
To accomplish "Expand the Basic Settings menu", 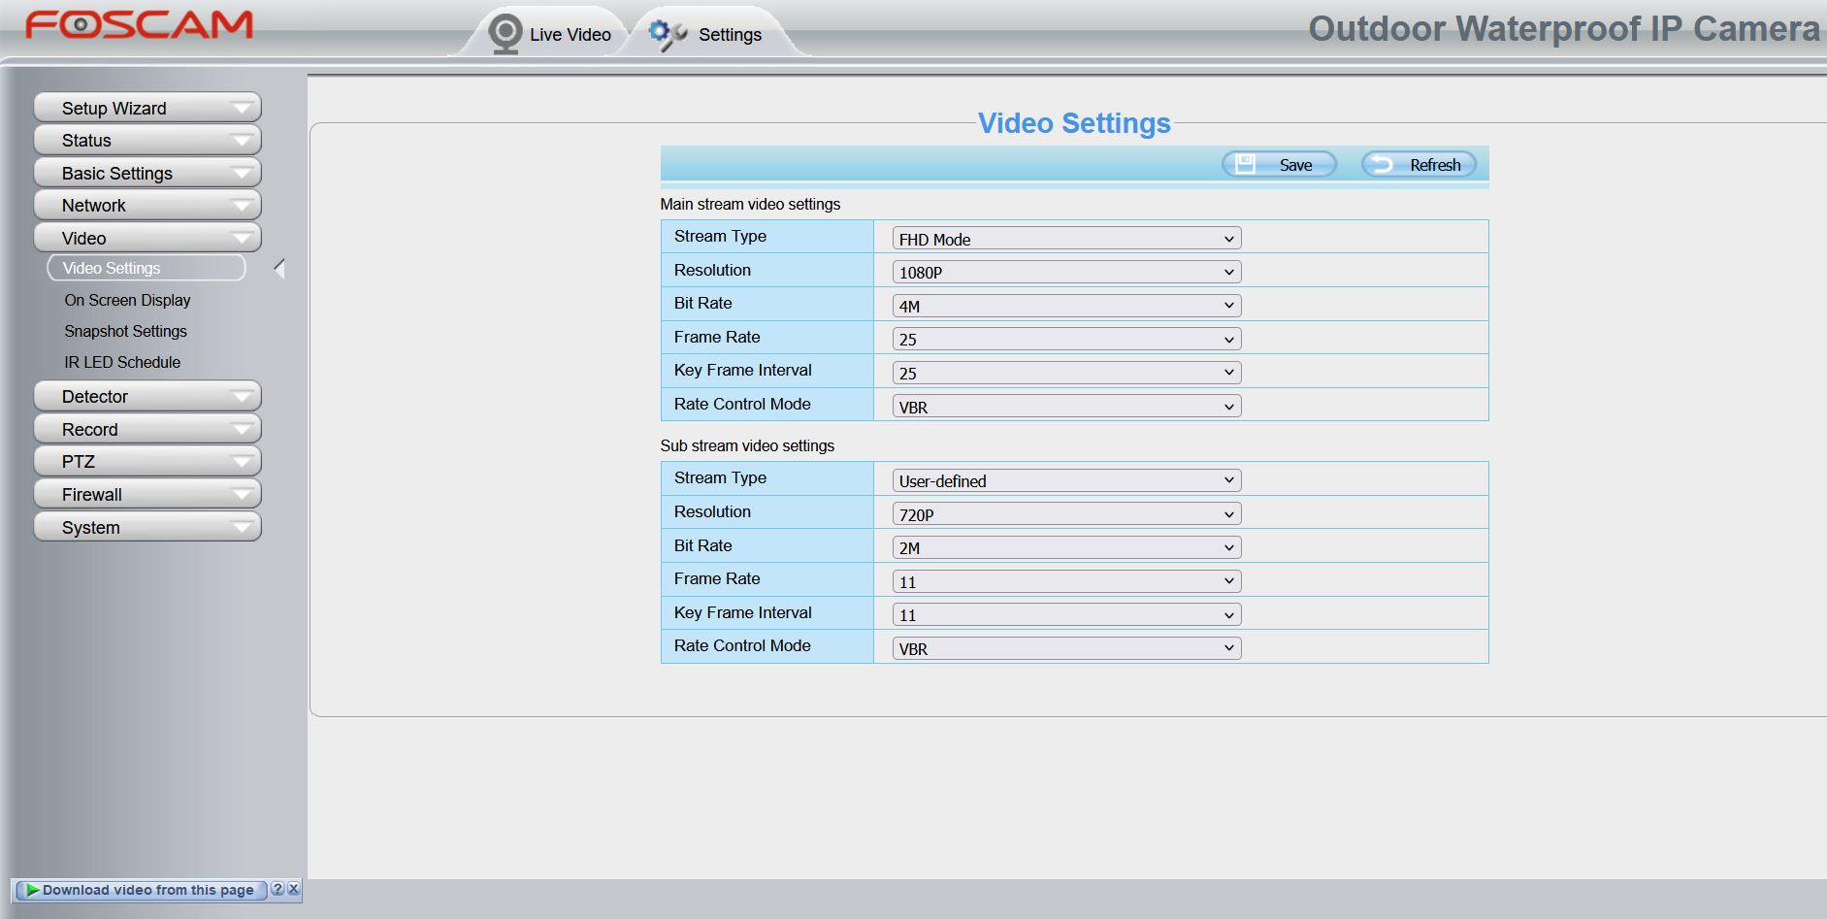I will [x=147, y=173].
